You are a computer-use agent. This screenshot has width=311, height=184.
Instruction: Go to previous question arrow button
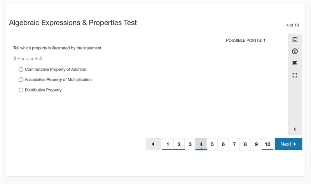pos(153,144)
